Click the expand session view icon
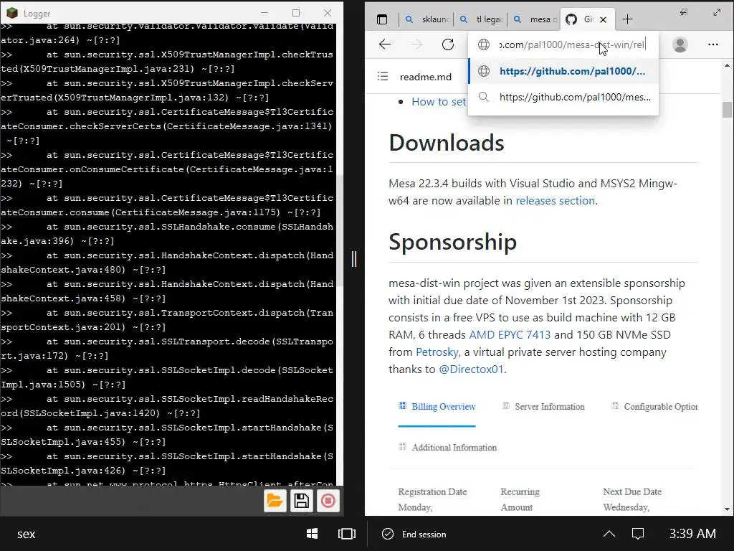734x551 pixels. [x=717, y=12]
